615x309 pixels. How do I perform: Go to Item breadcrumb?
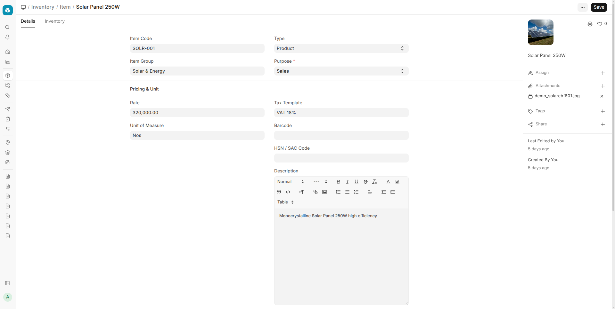(65, 7)
